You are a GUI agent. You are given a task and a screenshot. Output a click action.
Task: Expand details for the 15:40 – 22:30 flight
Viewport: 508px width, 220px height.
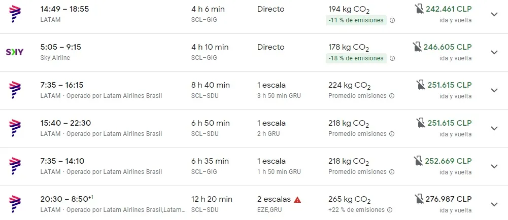(x=494, y=128)
